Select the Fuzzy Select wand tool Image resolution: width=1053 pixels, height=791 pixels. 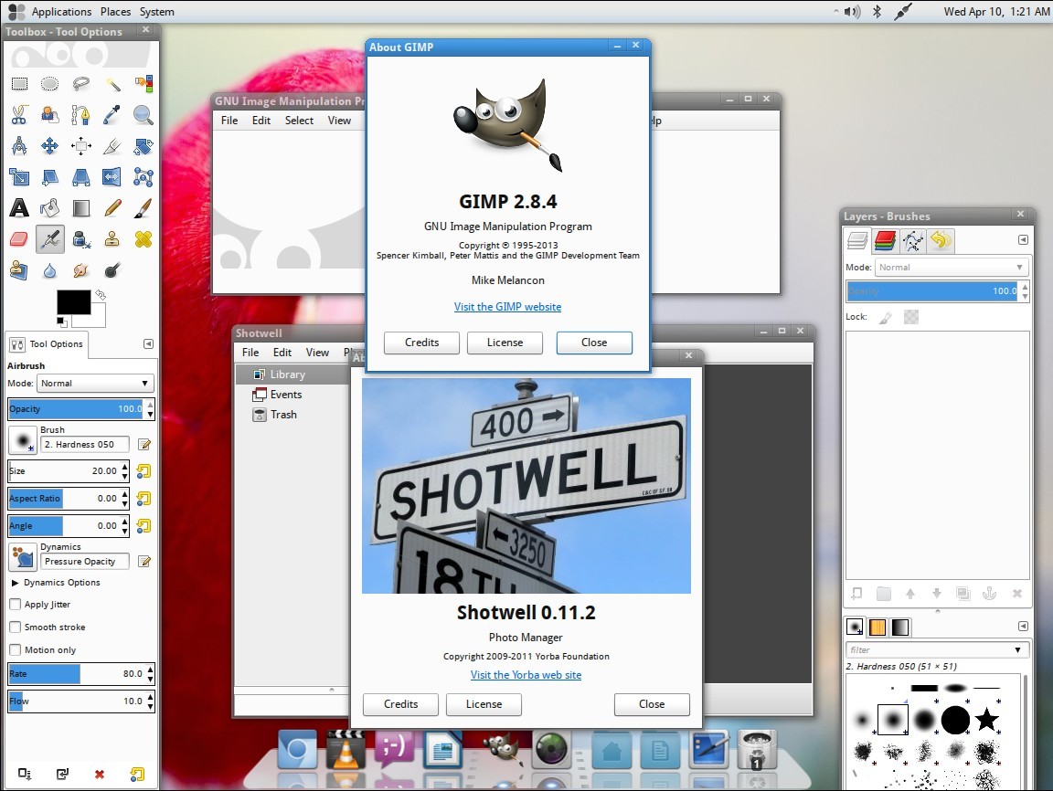112,84
